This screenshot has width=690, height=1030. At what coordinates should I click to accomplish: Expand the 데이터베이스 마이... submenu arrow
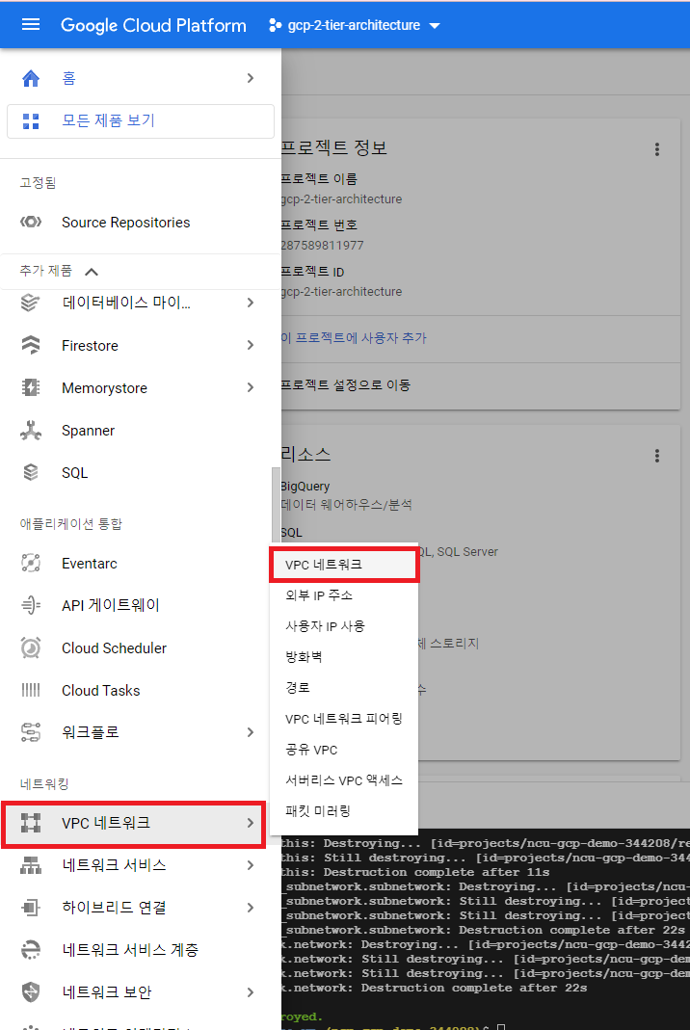[251, 303]
